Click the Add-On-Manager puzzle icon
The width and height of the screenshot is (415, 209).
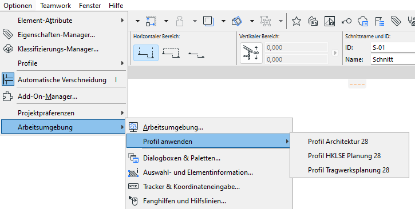click(x=7, y=97)
